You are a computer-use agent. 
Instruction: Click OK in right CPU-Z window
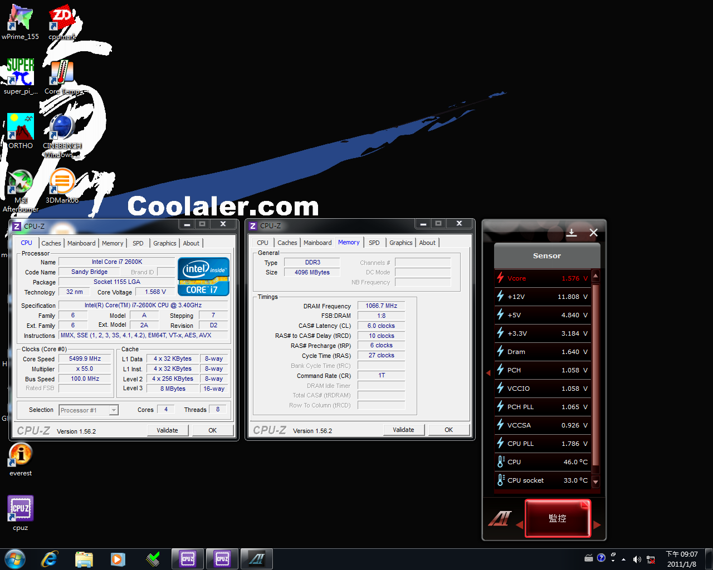[448, 430]
